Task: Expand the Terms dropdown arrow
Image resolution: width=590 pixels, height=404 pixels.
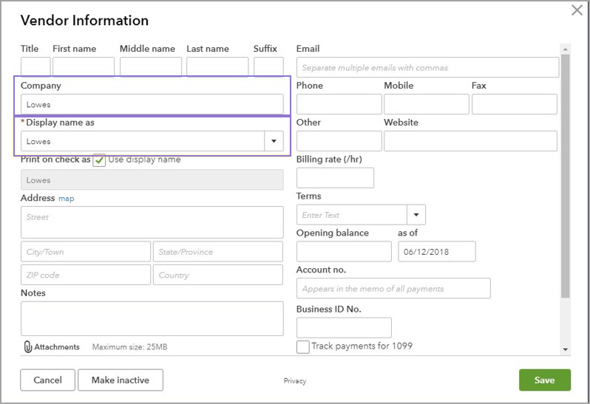Action: 416,215
